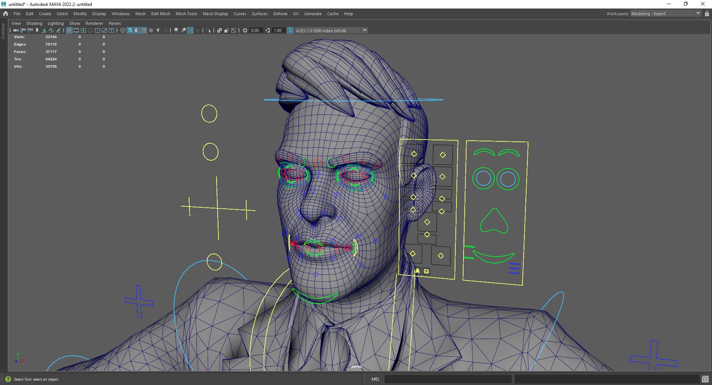This screenshot has height=385, width=712.
Task: Toggle the Resolution Gate overlay
Action: 83,30
